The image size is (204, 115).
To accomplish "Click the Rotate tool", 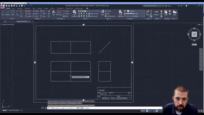I will pyautogui.click(x=36, y=11).
